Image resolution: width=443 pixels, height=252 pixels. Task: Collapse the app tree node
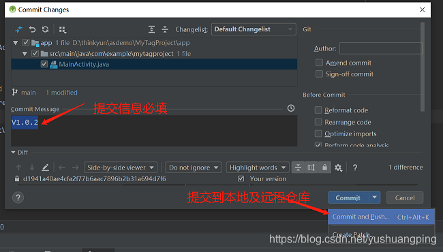tap(16, 43)
